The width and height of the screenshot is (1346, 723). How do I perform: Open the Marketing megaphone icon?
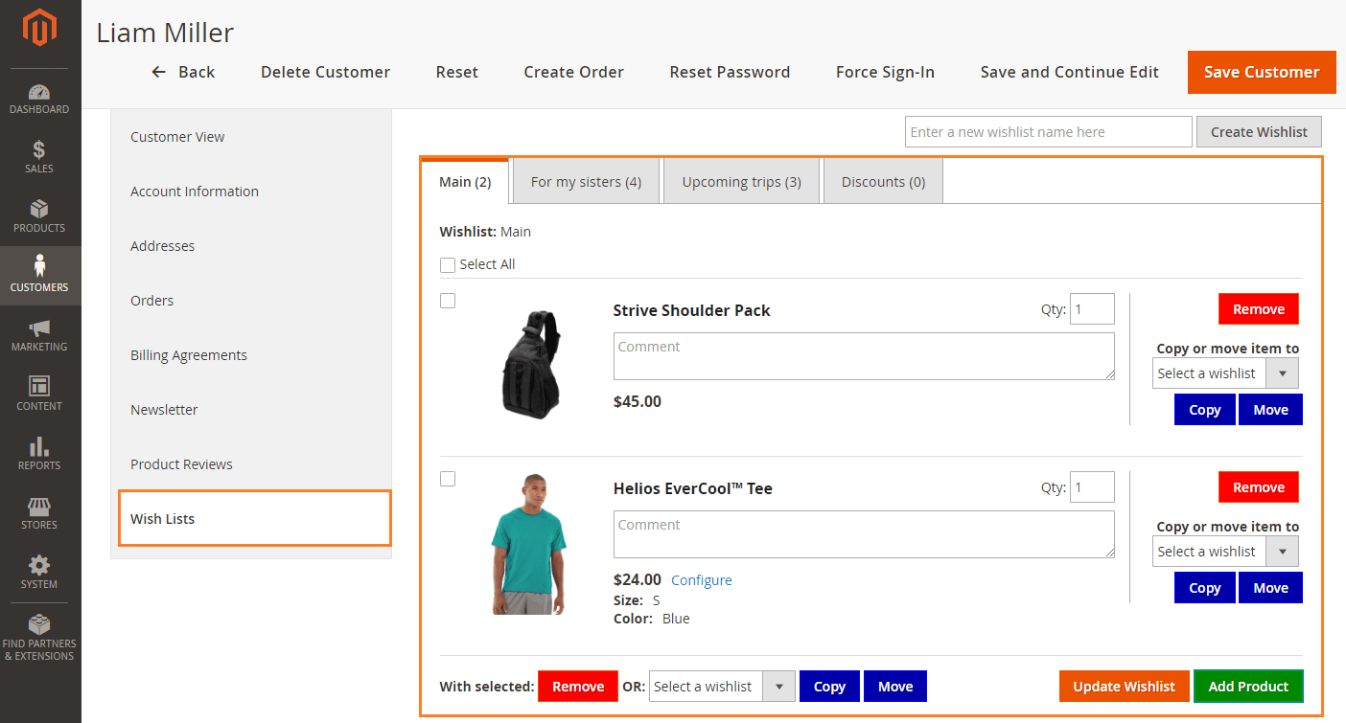coord(39,328)
